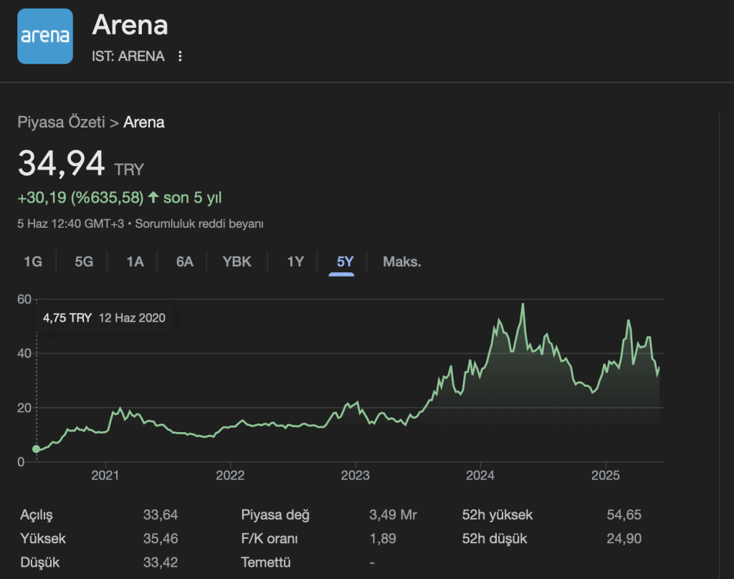
Task: Switch chart to the 6A range
Action: [x=185, y=262]
